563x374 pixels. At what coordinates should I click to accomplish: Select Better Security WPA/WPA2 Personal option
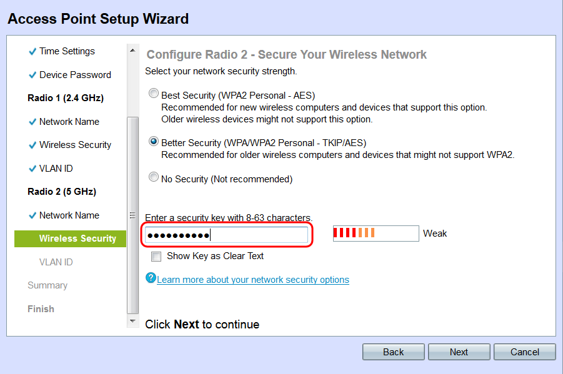154,141
